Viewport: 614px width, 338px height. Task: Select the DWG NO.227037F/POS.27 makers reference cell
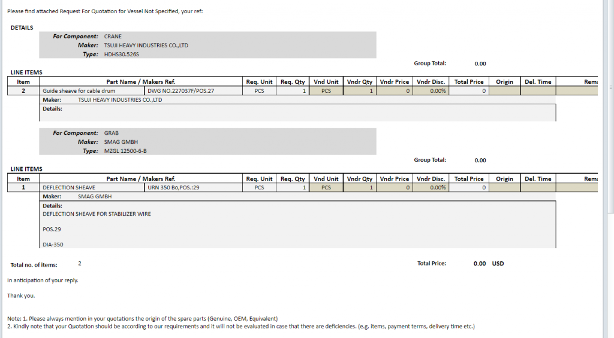click(180, 91)
